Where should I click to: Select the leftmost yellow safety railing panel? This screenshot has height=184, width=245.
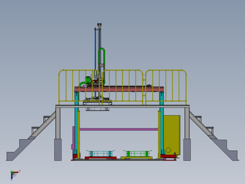79,87
